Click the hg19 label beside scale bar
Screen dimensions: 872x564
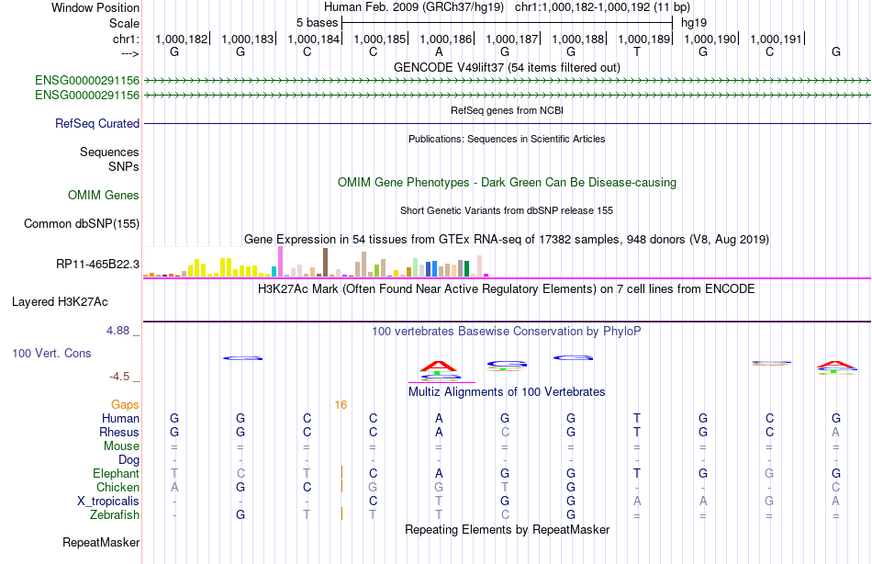click(x=694, y=23)
